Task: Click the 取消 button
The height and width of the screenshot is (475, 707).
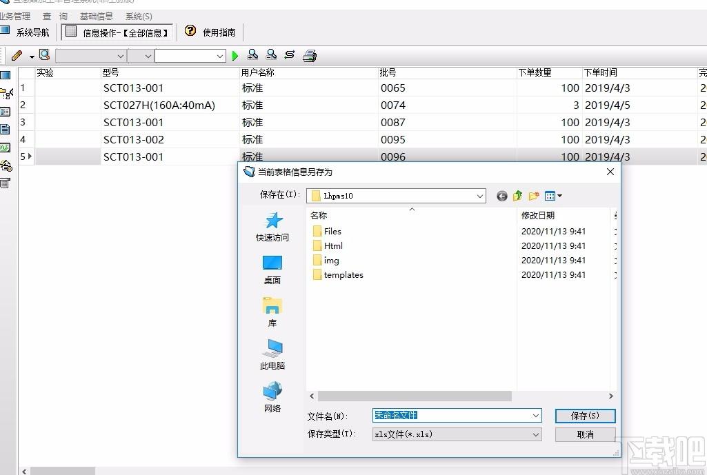Action: 585,434
